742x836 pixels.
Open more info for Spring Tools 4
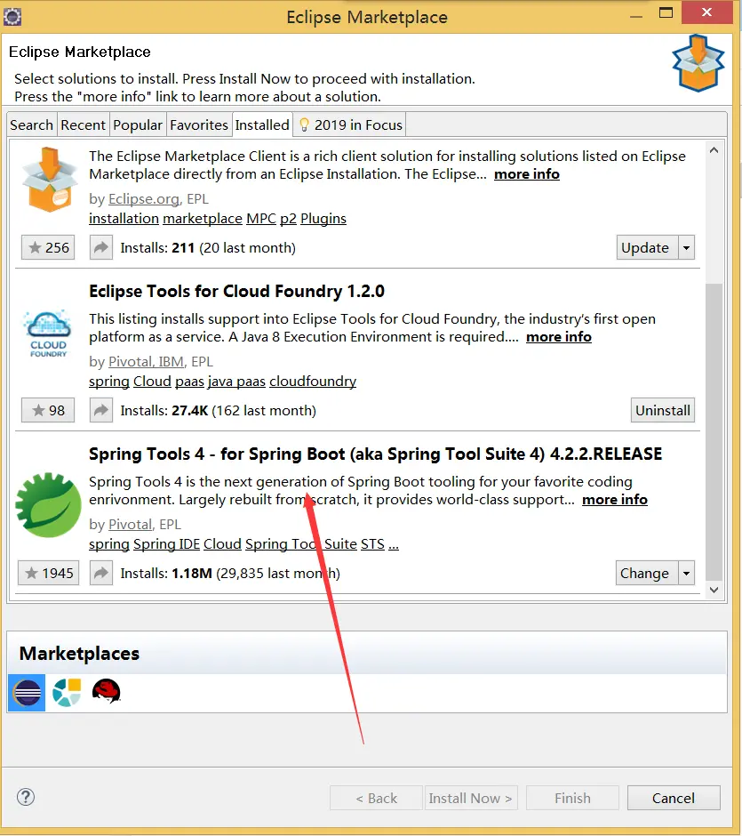point(615,500)
